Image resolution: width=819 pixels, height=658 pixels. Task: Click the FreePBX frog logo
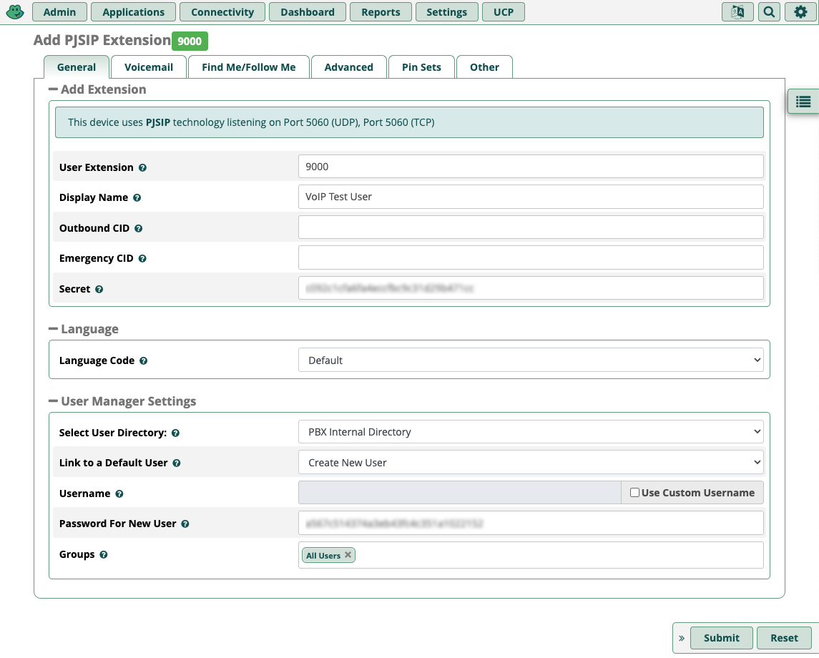click(x=14, y=11)
